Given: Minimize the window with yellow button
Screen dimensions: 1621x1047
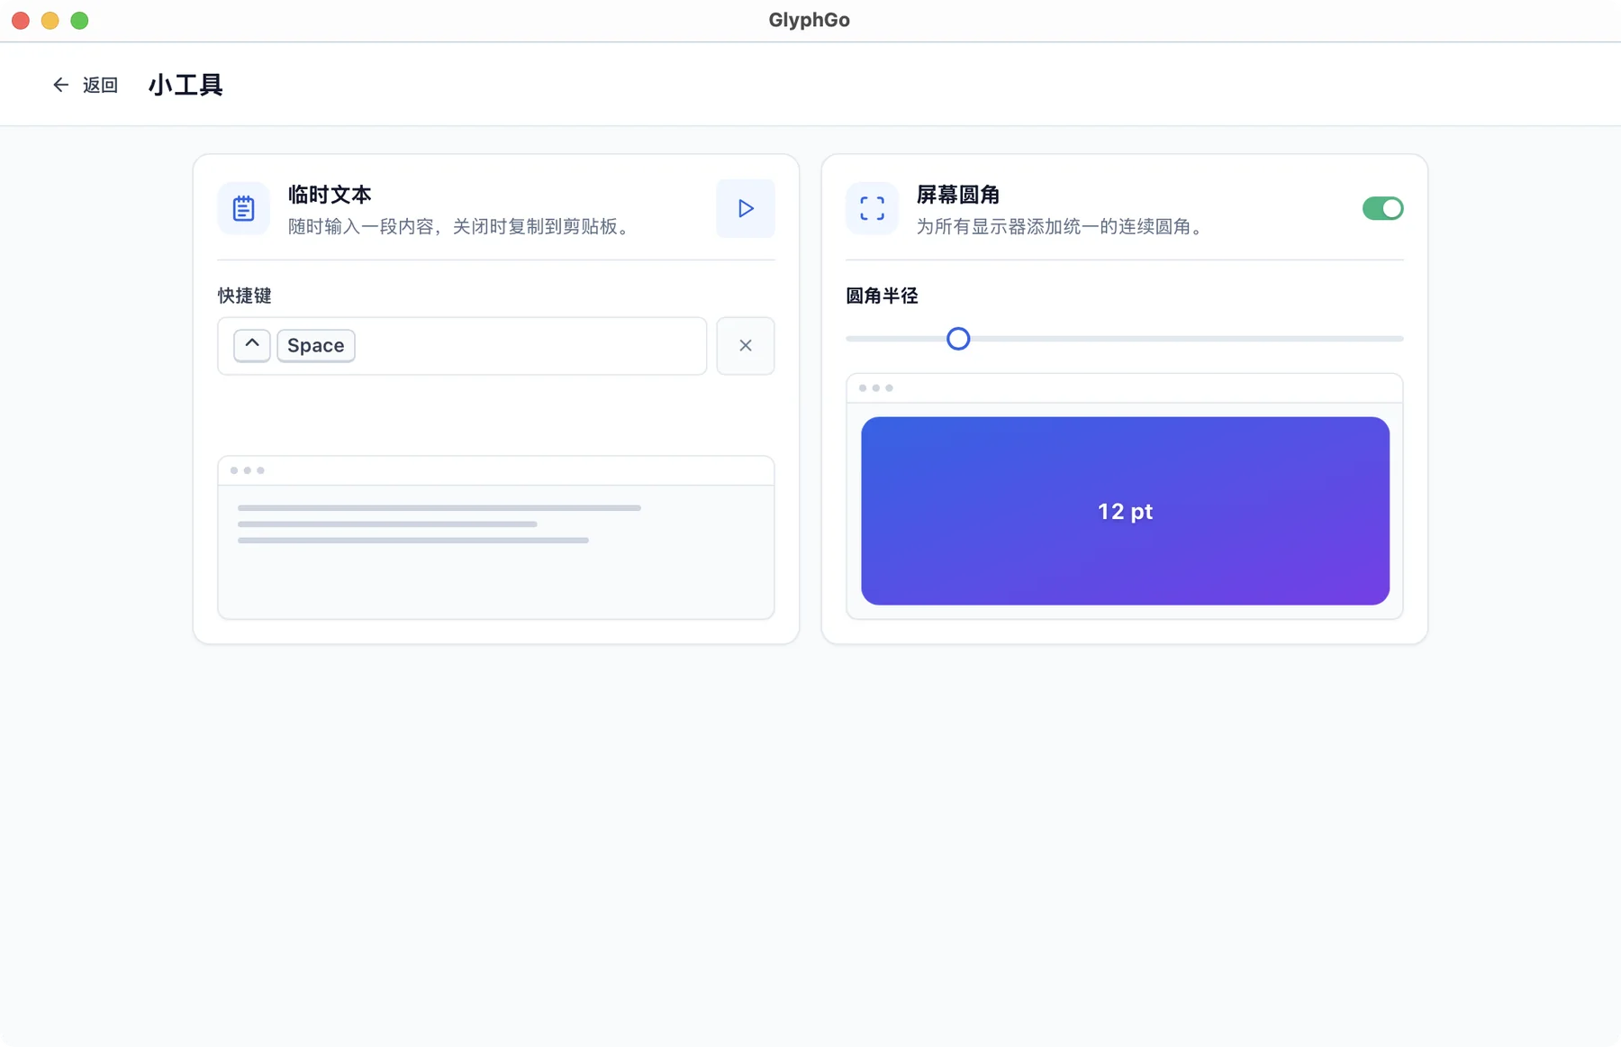Looking at the screenshot, I should (50, 20).
